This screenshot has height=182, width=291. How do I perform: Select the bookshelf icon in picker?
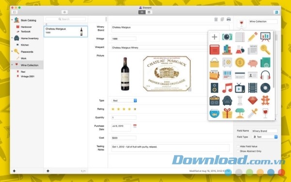(x=227, y=50)
